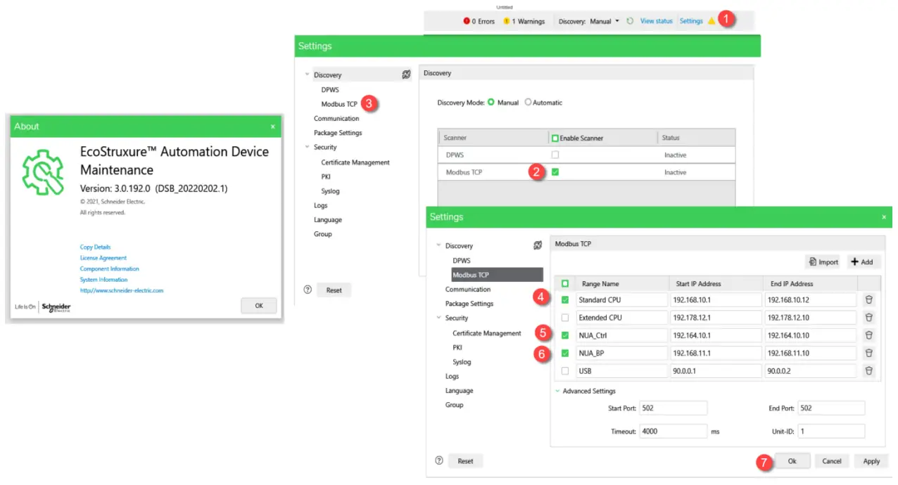The image size is (898, 485).
Task: Enable the Extended CPU range checkbox
Action: (x=564, y=318)
